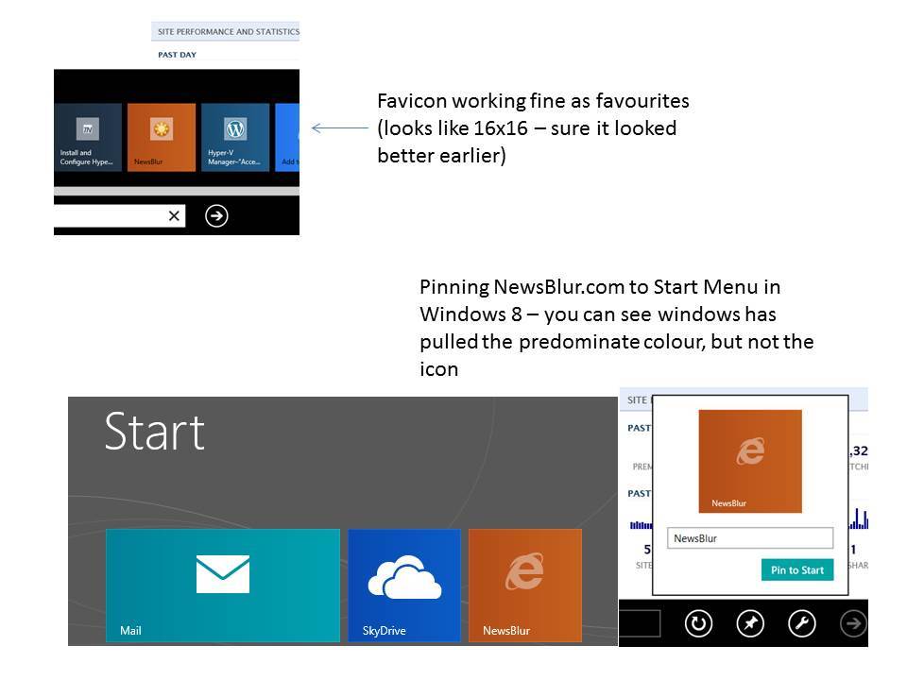
Task: Open the SkyDrive tile
Action: (404, 586)
